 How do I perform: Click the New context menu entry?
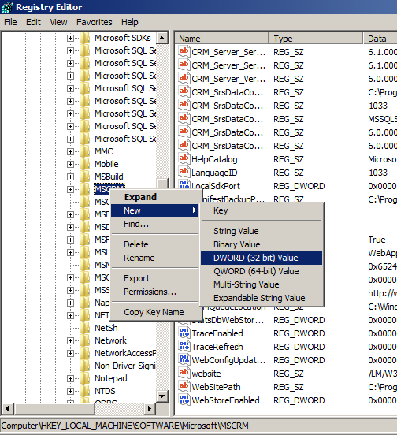[x=154, y=210]
